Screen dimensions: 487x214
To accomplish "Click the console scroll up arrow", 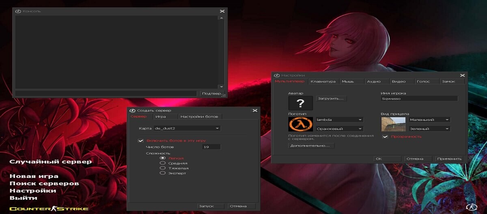I will coord(221,18).
